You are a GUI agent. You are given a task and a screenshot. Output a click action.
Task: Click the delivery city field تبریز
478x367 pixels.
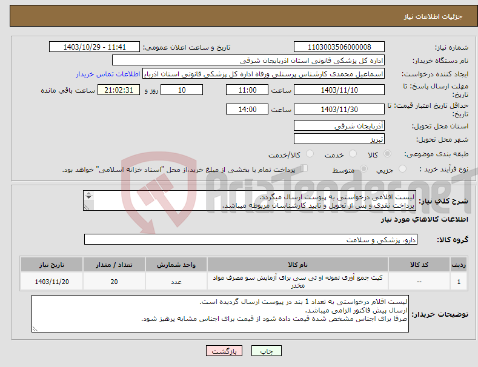[339, 139]
